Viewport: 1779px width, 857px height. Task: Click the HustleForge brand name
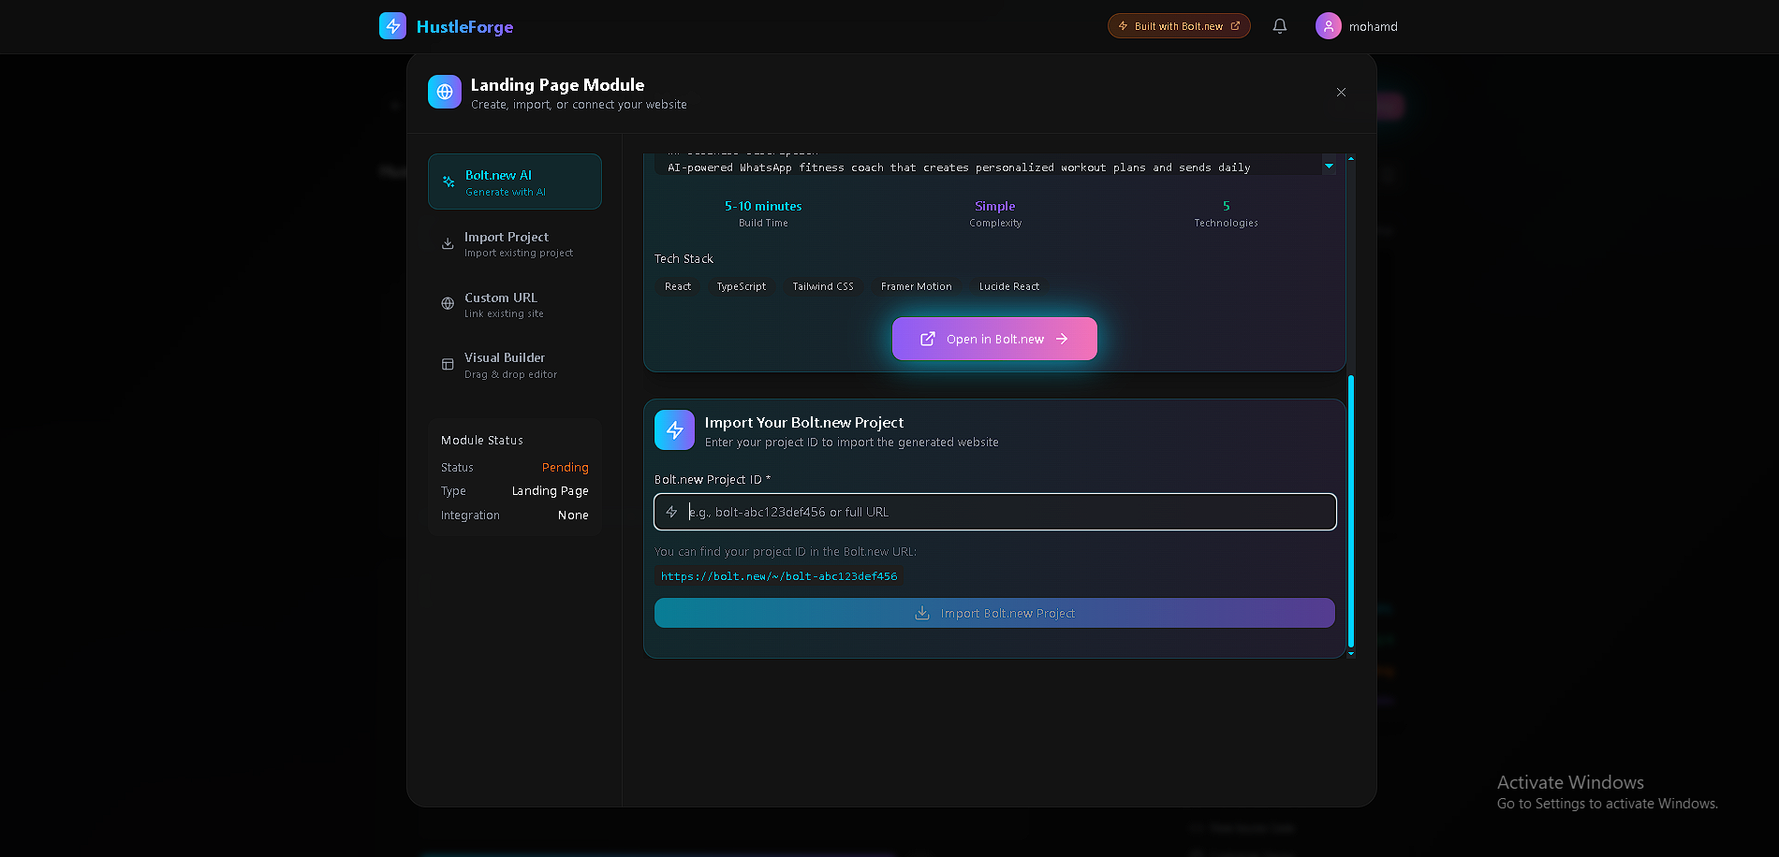point(464,26)
